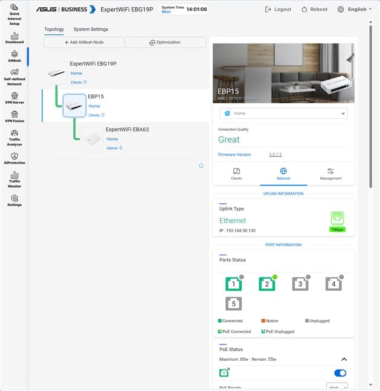Click the System Time display

[184, 10]
